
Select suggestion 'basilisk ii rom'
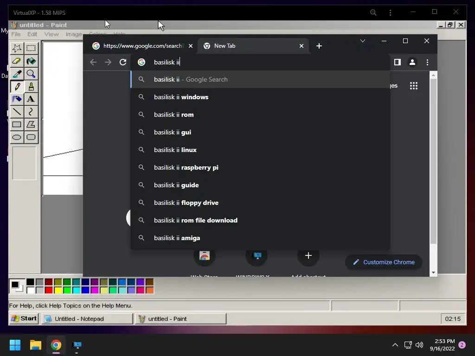pos(260,114)
